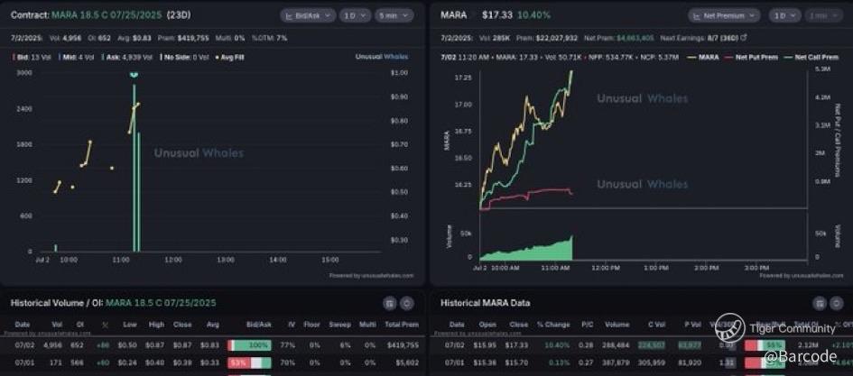The width and height of the screenshot is (853, 376).
Task: Click calendar icon in Historical MARA Data panel
Action: click(820, 303)
